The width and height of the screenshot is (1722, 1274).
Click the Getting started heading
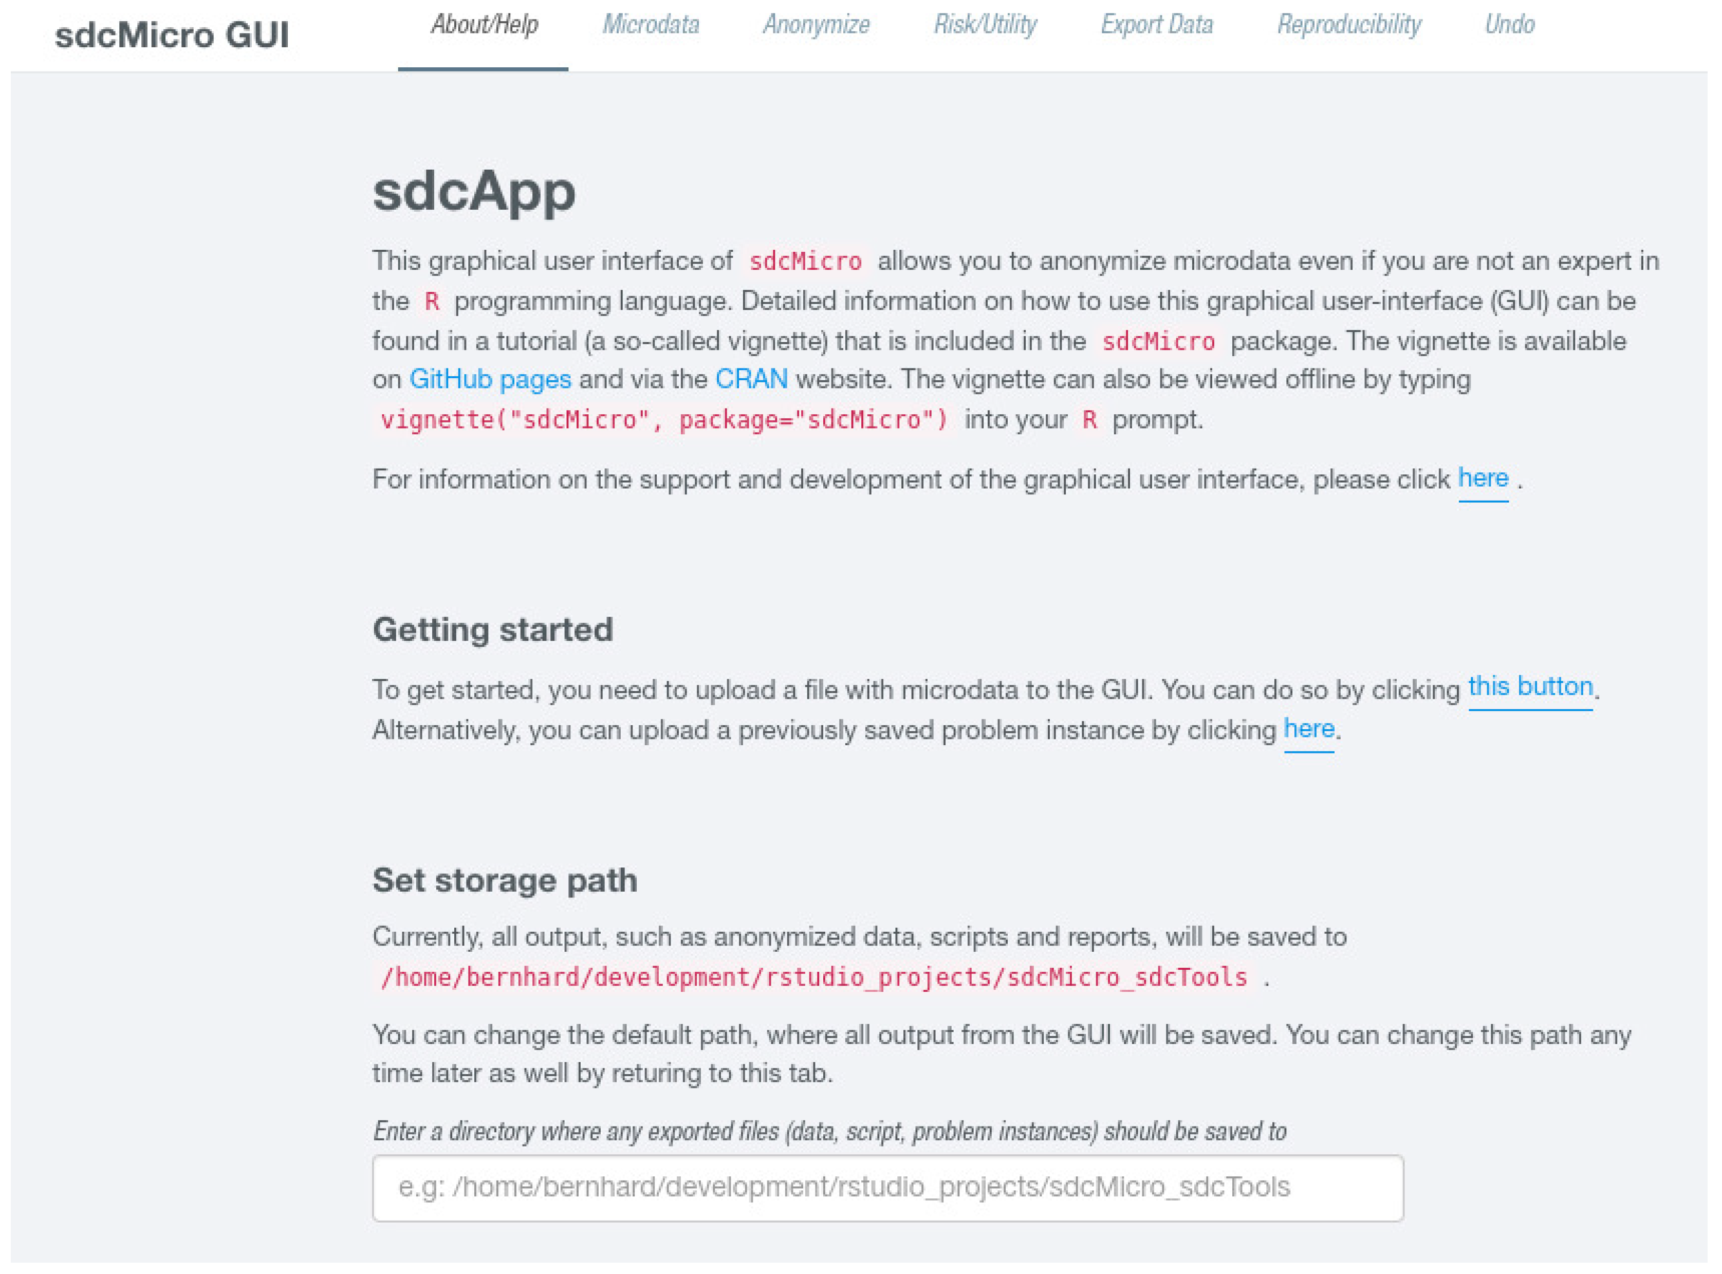(492, 630)
